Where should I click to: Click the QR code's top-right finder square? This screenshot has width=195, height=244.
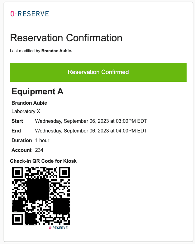pos(64,172)
